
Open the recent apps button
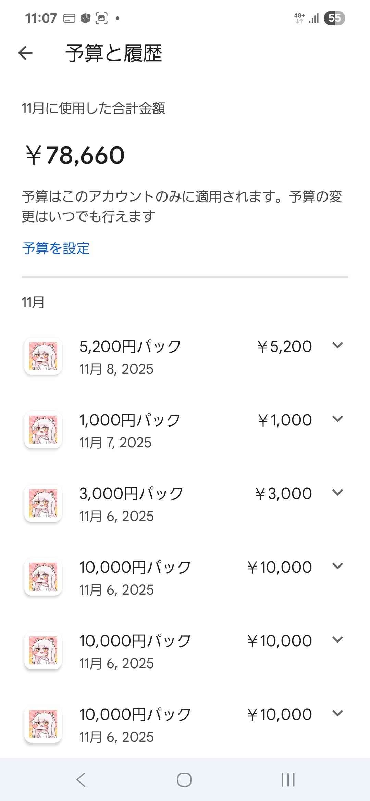[x=288, y=780]
